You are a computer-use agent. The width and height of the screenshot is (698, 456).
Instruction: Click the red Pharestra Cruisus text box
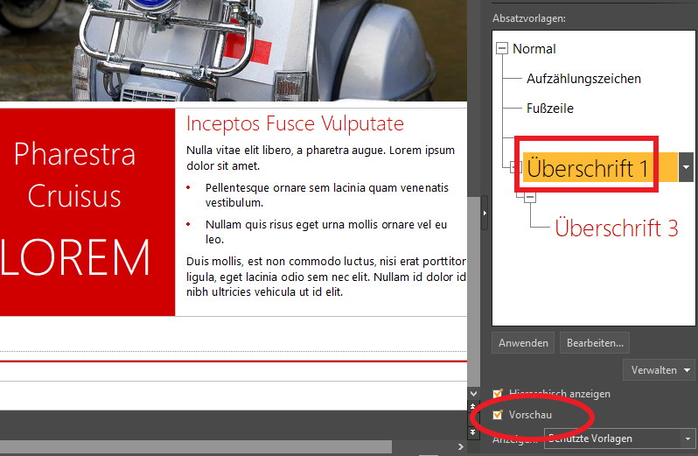click(x=80, y=212)
